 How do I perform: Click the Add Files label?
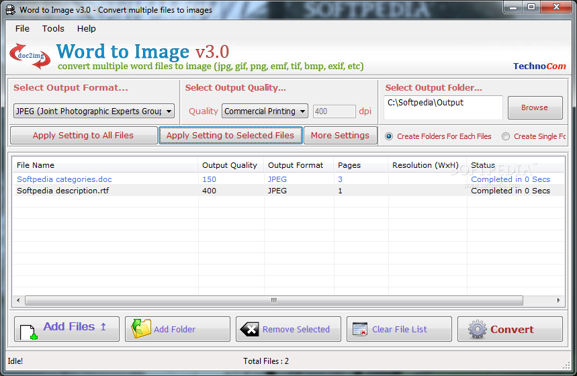pyautogui.click(x=69, y=326)
